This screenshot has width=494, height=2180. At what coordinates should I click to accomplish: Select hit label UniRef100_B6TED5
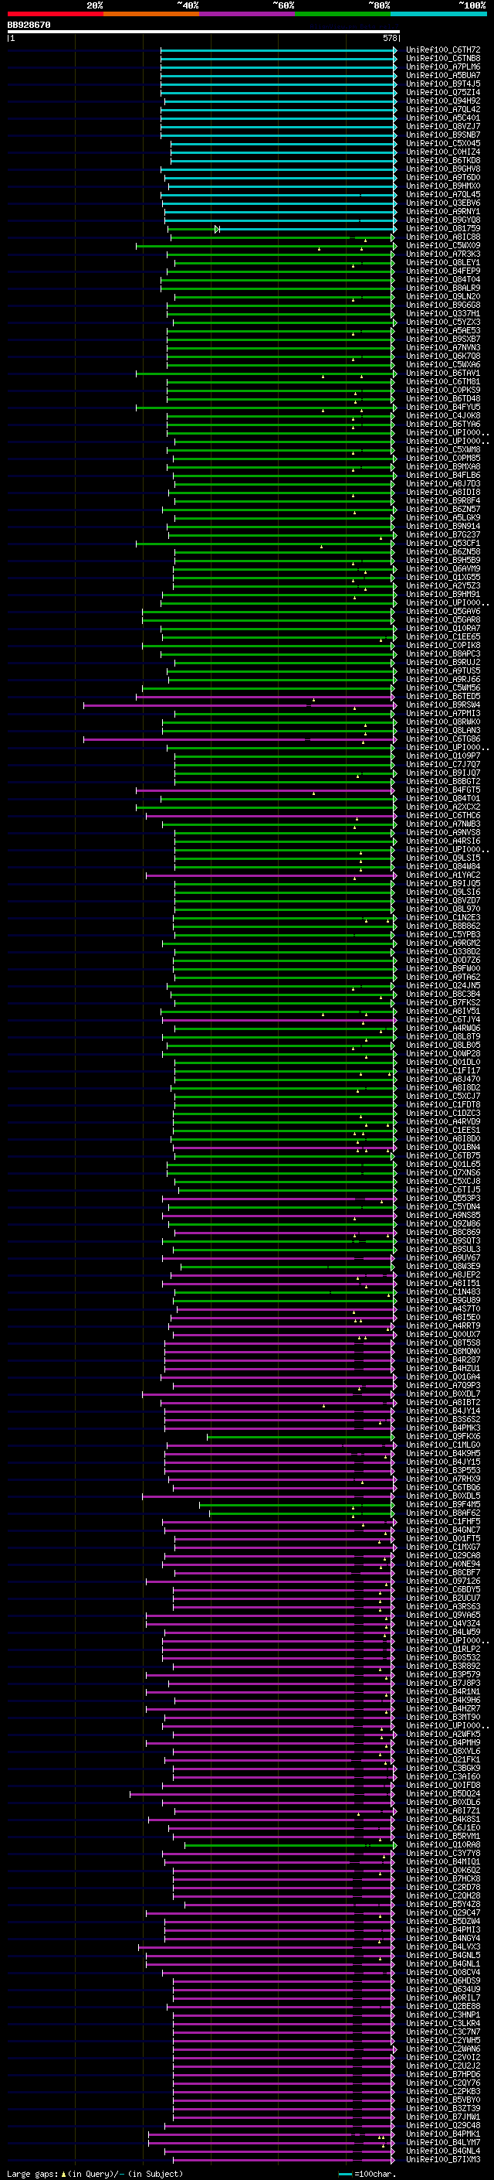click(443, 697)
